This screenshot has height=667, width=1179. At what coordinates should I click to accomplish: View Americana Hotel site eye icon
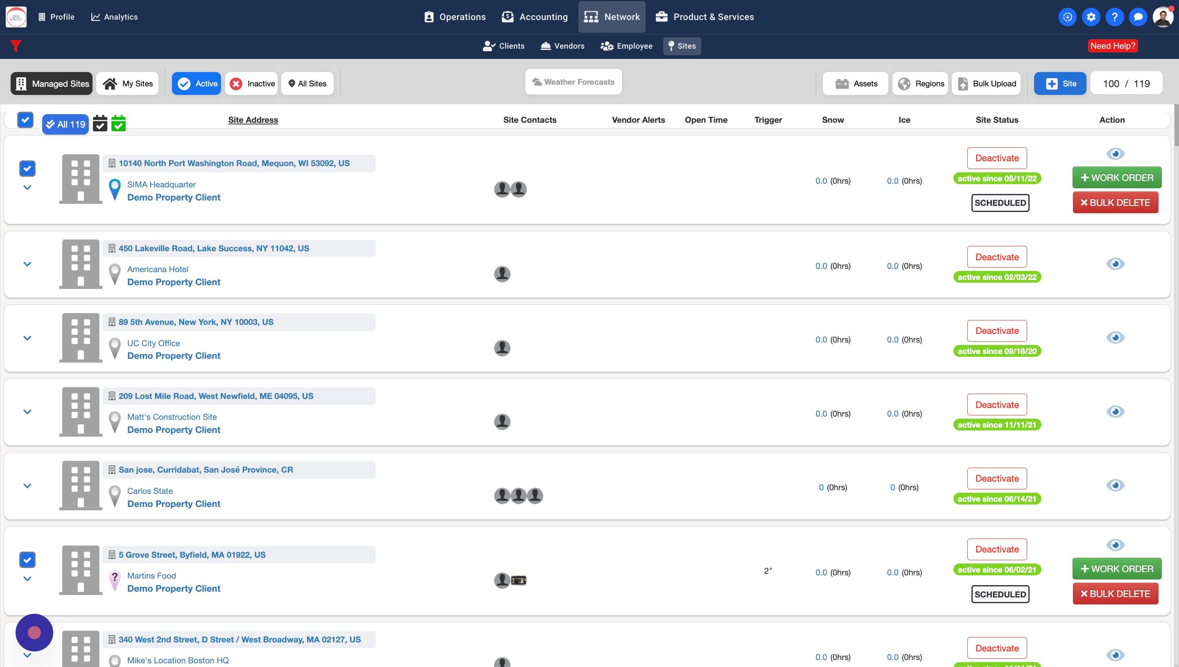click(1115, 264)
